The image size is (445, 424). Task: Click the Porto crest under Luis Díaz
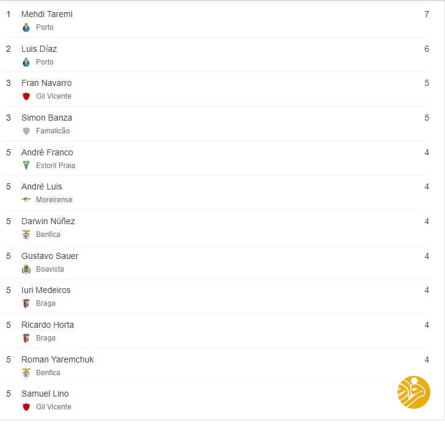[26, 62]
